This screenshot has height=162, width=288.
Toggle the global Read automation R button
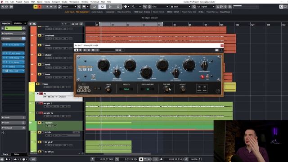click(47, 7)
